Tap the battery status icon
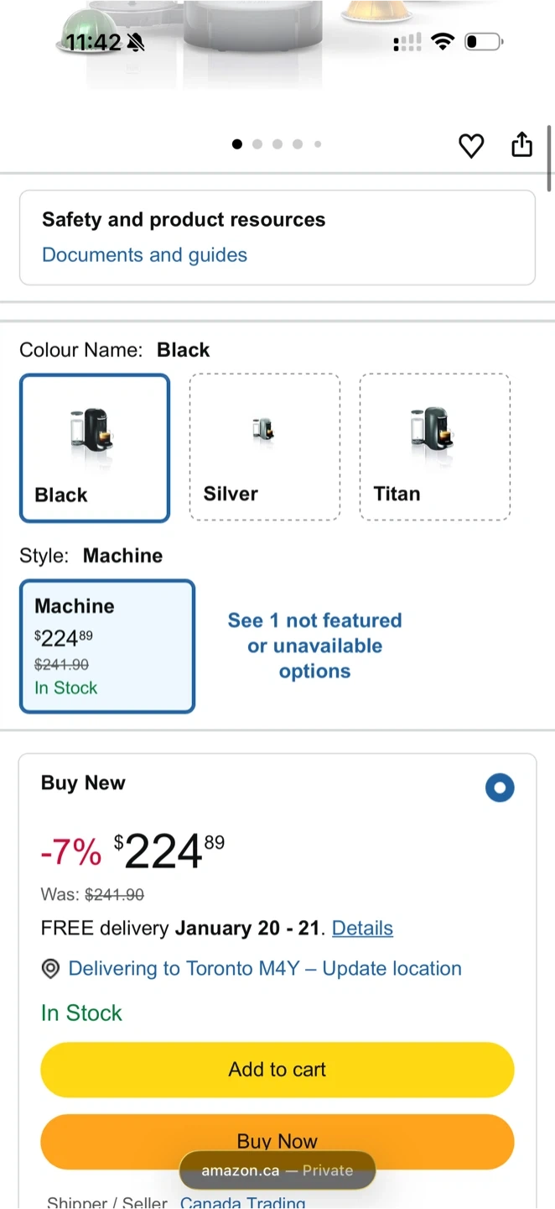The width and height of the screenshot is (555, 1209). tap(483, 41)
